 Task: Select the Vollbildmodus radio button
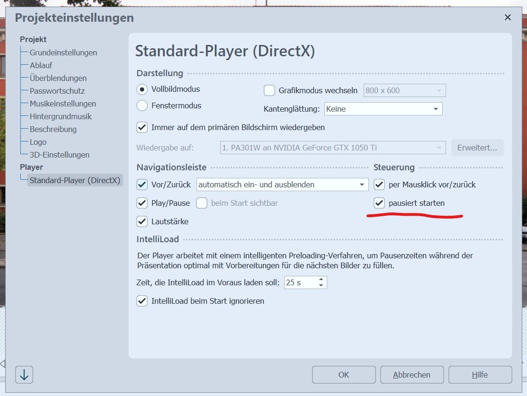tap(142, 89)
